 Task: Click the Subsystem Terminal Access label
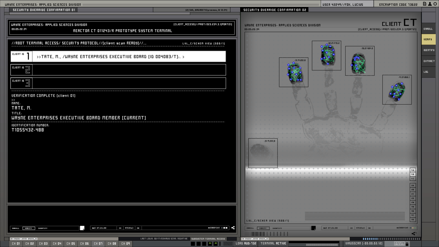pyautogui.click(x=208, y=239)
